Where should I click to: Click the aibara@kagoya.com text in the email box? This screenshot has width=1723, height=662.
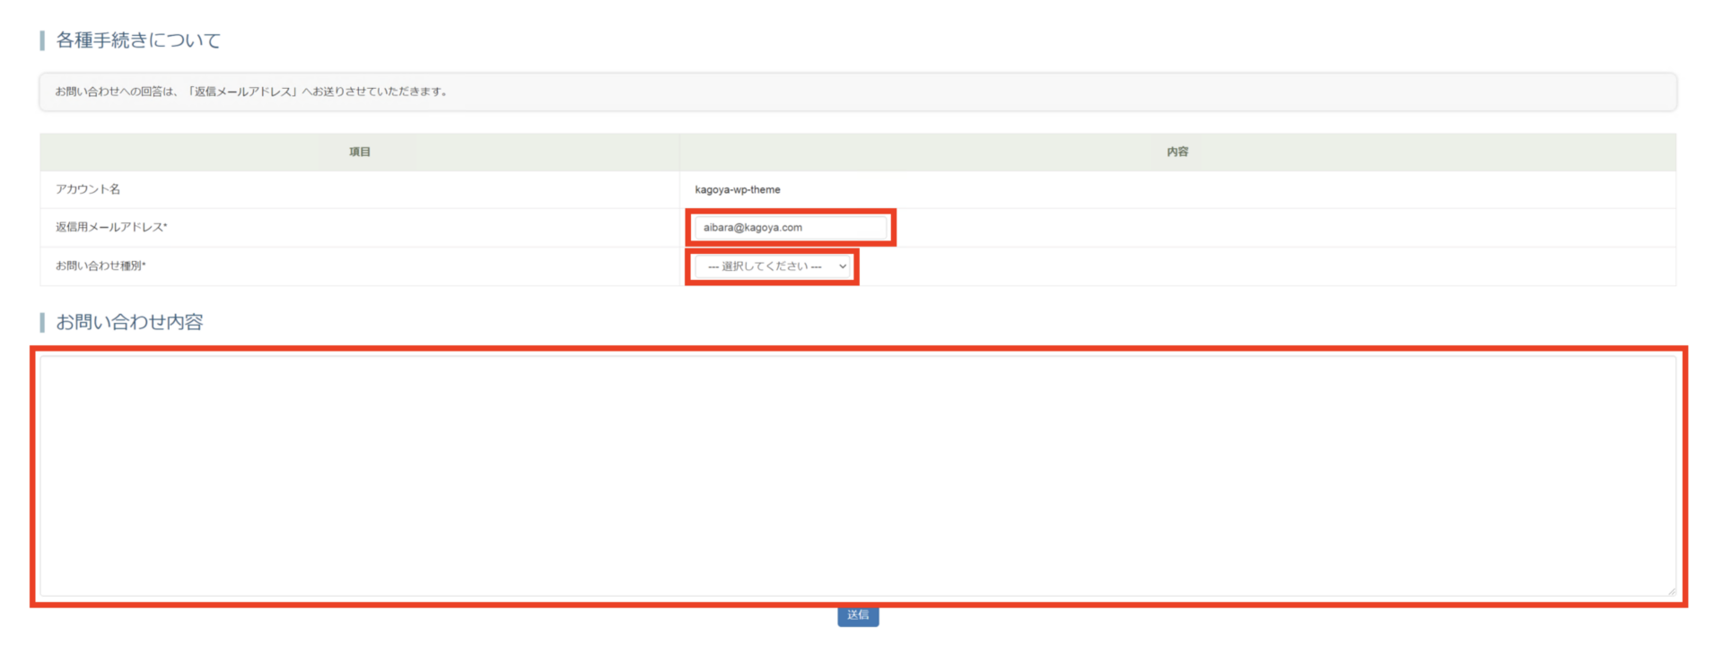pos(752,228)
